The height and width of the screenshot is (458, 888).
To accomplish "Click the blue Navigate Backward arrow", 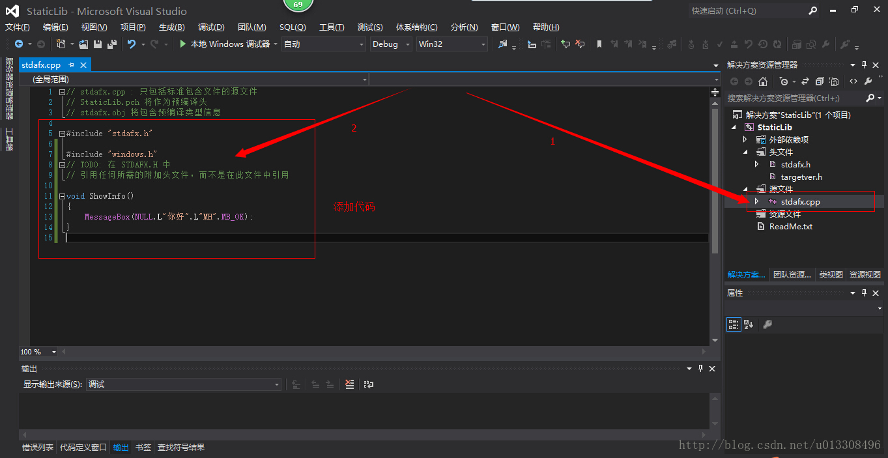I will tap(18, 44).
